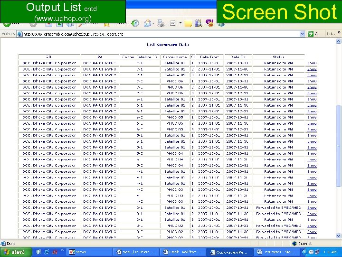Click the Date From column header
The image size is (342, 257).
(x=209, y=57)
